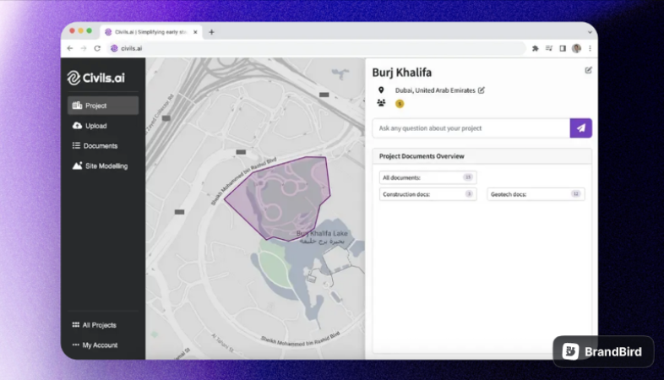Open the Documents list in the sidebar

point(100,146)
